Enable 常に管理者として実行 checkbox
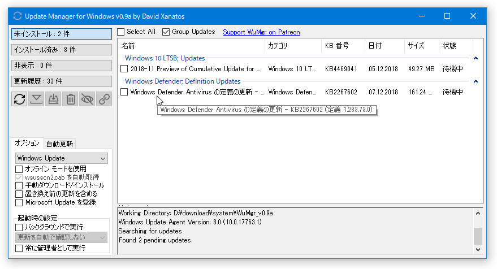Viewport: 497px width, 269px height. [x=19, y=248]
